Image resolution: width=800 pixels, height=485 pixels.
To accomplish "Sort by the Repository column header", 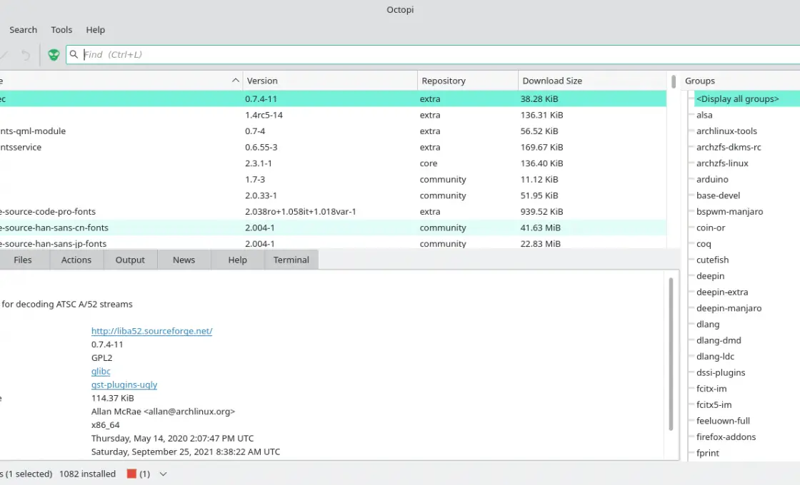I will click(x=467, y=81).
